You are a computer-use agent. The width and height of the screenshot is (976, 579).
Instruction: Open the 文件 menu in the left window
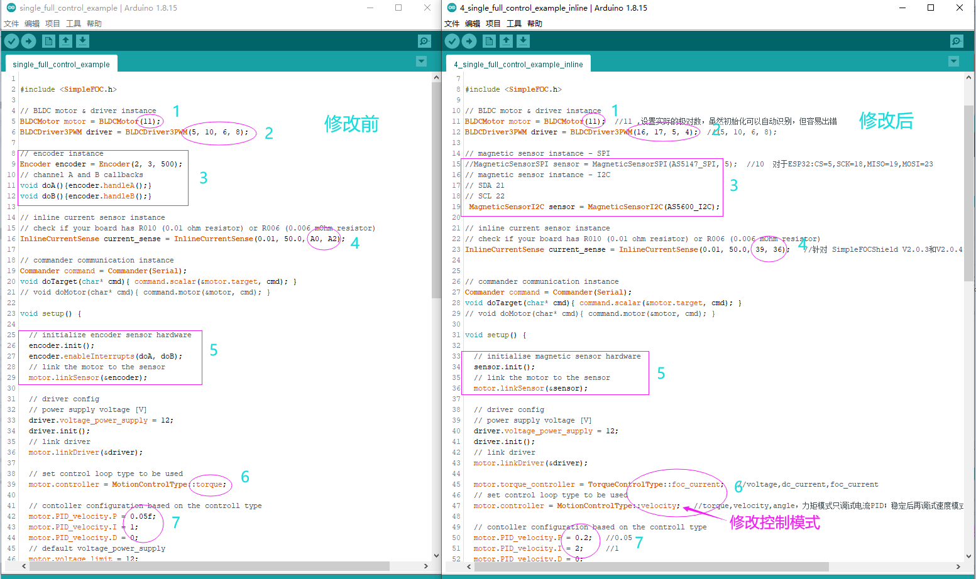(11, 23)
